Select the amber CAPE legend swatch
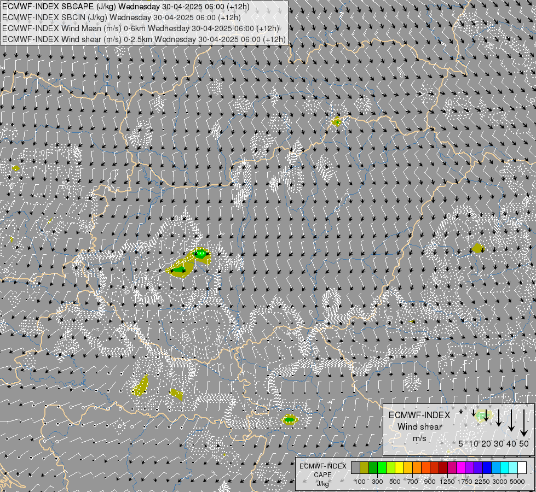This screenshot has width=536, height=492. click(408, 467)
